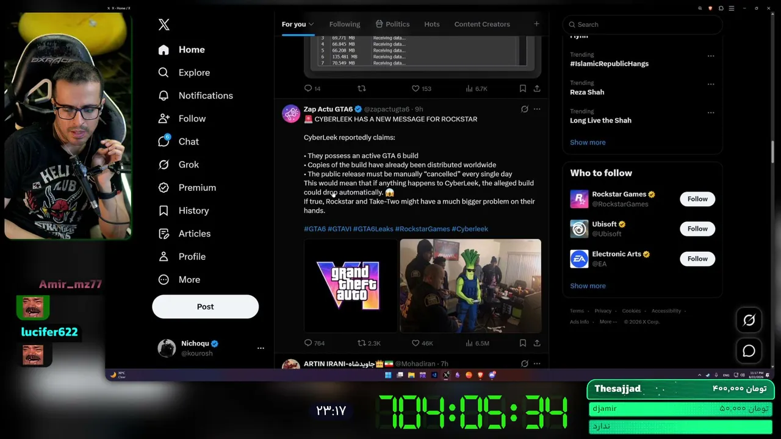Open Brave Shields icon in browser toolbar
The image size is (781, 439).
(710, 9)
